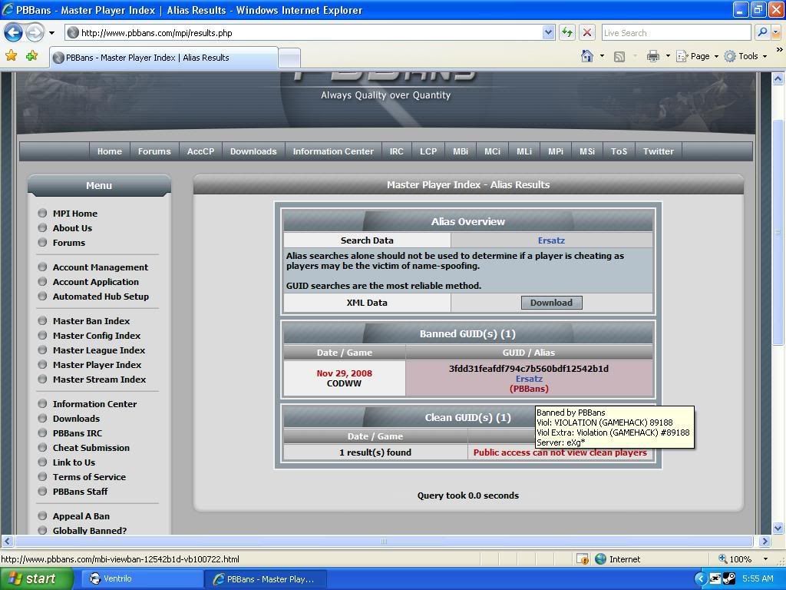Click the Live Search magnifier icon
The height and width of the screenshot is (590, 786).
click(x=762, y=32)
